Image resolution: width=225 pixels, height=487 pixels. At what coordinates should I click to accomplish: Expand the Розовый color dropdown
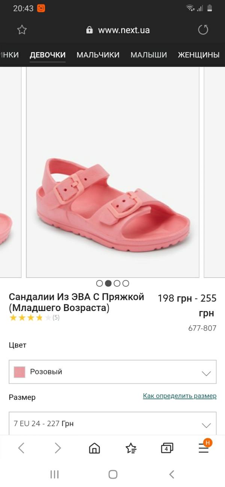[x=112, y=372]
